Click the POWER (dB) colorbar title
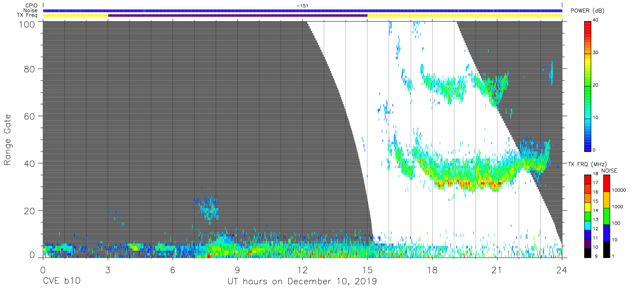The image size is (632, 292). click(588, 11)
